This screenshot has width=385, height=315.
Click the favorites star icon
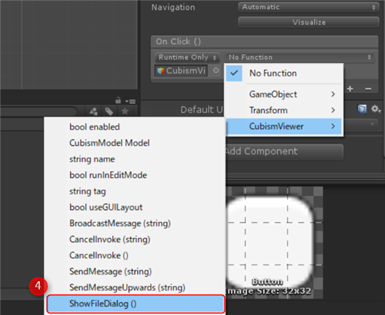(x=125, y=111)
